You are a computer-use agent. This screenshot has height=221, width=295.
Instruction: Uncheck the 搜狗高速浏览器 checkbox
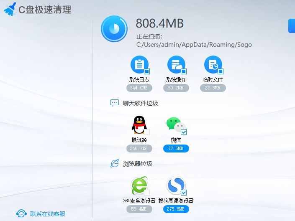[x=184, y=193]
